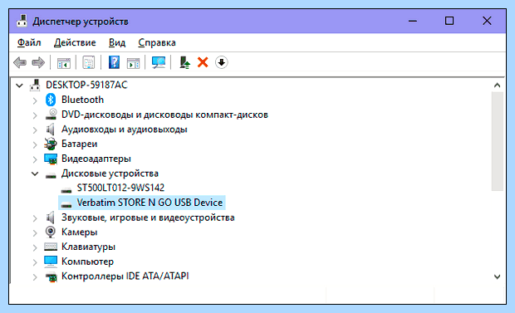Viewport: 515px width, 313px height.
Task: Click the IDE ATA/ATAPI controllers icon
Action: point(51,276)
